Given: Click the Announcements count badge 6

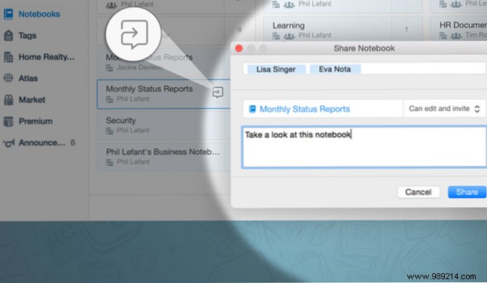Looking at the screenshot, I should 73,143.
